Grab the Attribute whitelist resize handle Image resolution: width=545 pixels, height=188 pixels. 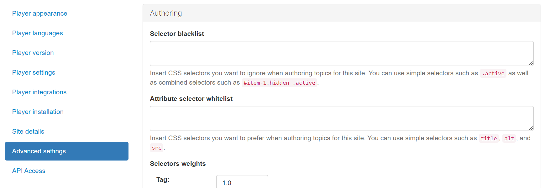point(531,128)
